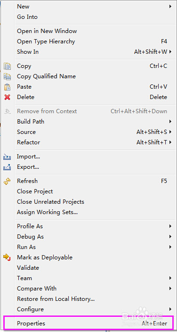177x332 pixels.
Task: Expand the New submenu arrow
Action: tap(170, 7)
